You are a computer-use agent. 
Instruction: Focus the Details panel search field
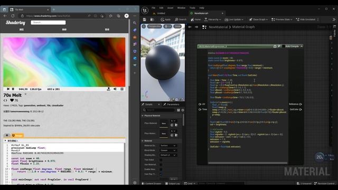158,110
